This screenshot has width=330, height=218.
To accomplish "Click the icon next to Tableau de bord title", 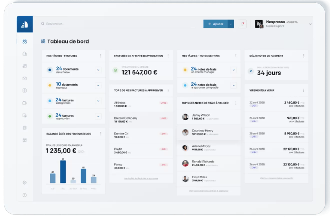I will click(43, 41).
